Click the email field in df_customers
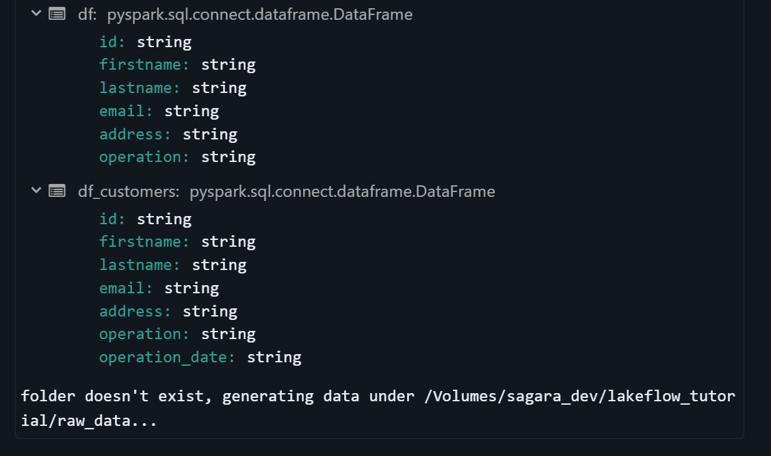Screen dimensions: 771x456 click(127, 288)
